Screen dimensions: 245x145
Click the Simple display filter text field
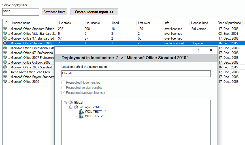point(21,12)
